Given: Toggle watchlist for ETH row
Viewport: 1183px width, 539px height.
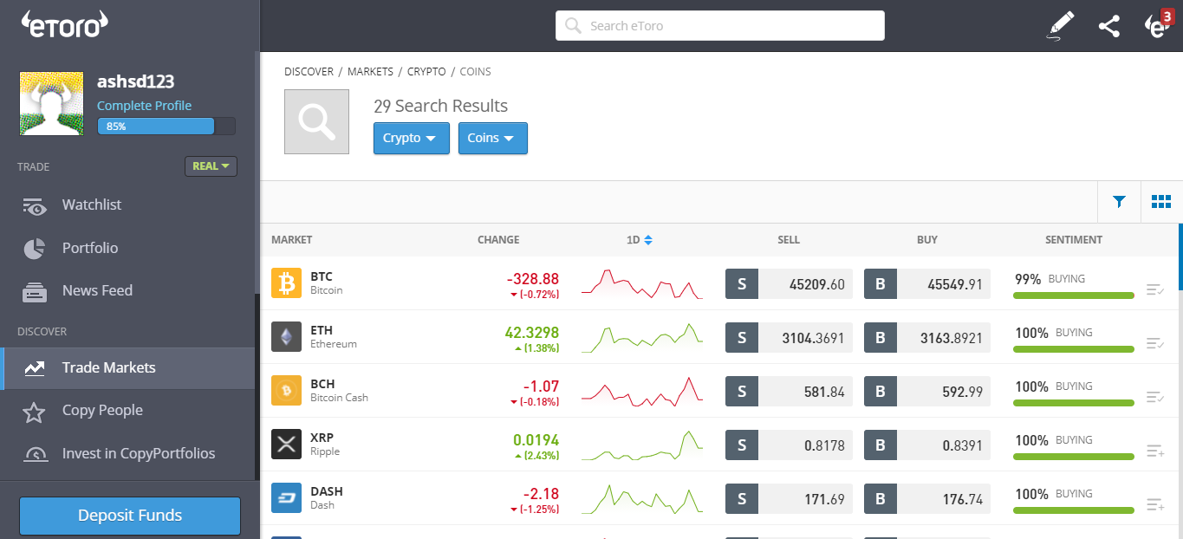Looking at the screenshot, I should 1154,343.
